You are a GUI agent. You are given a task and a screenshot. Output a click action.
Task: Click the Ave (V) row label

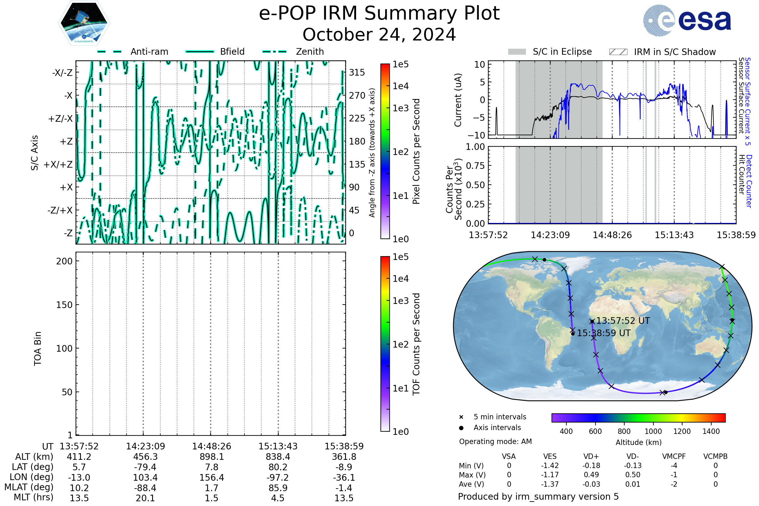471,484
